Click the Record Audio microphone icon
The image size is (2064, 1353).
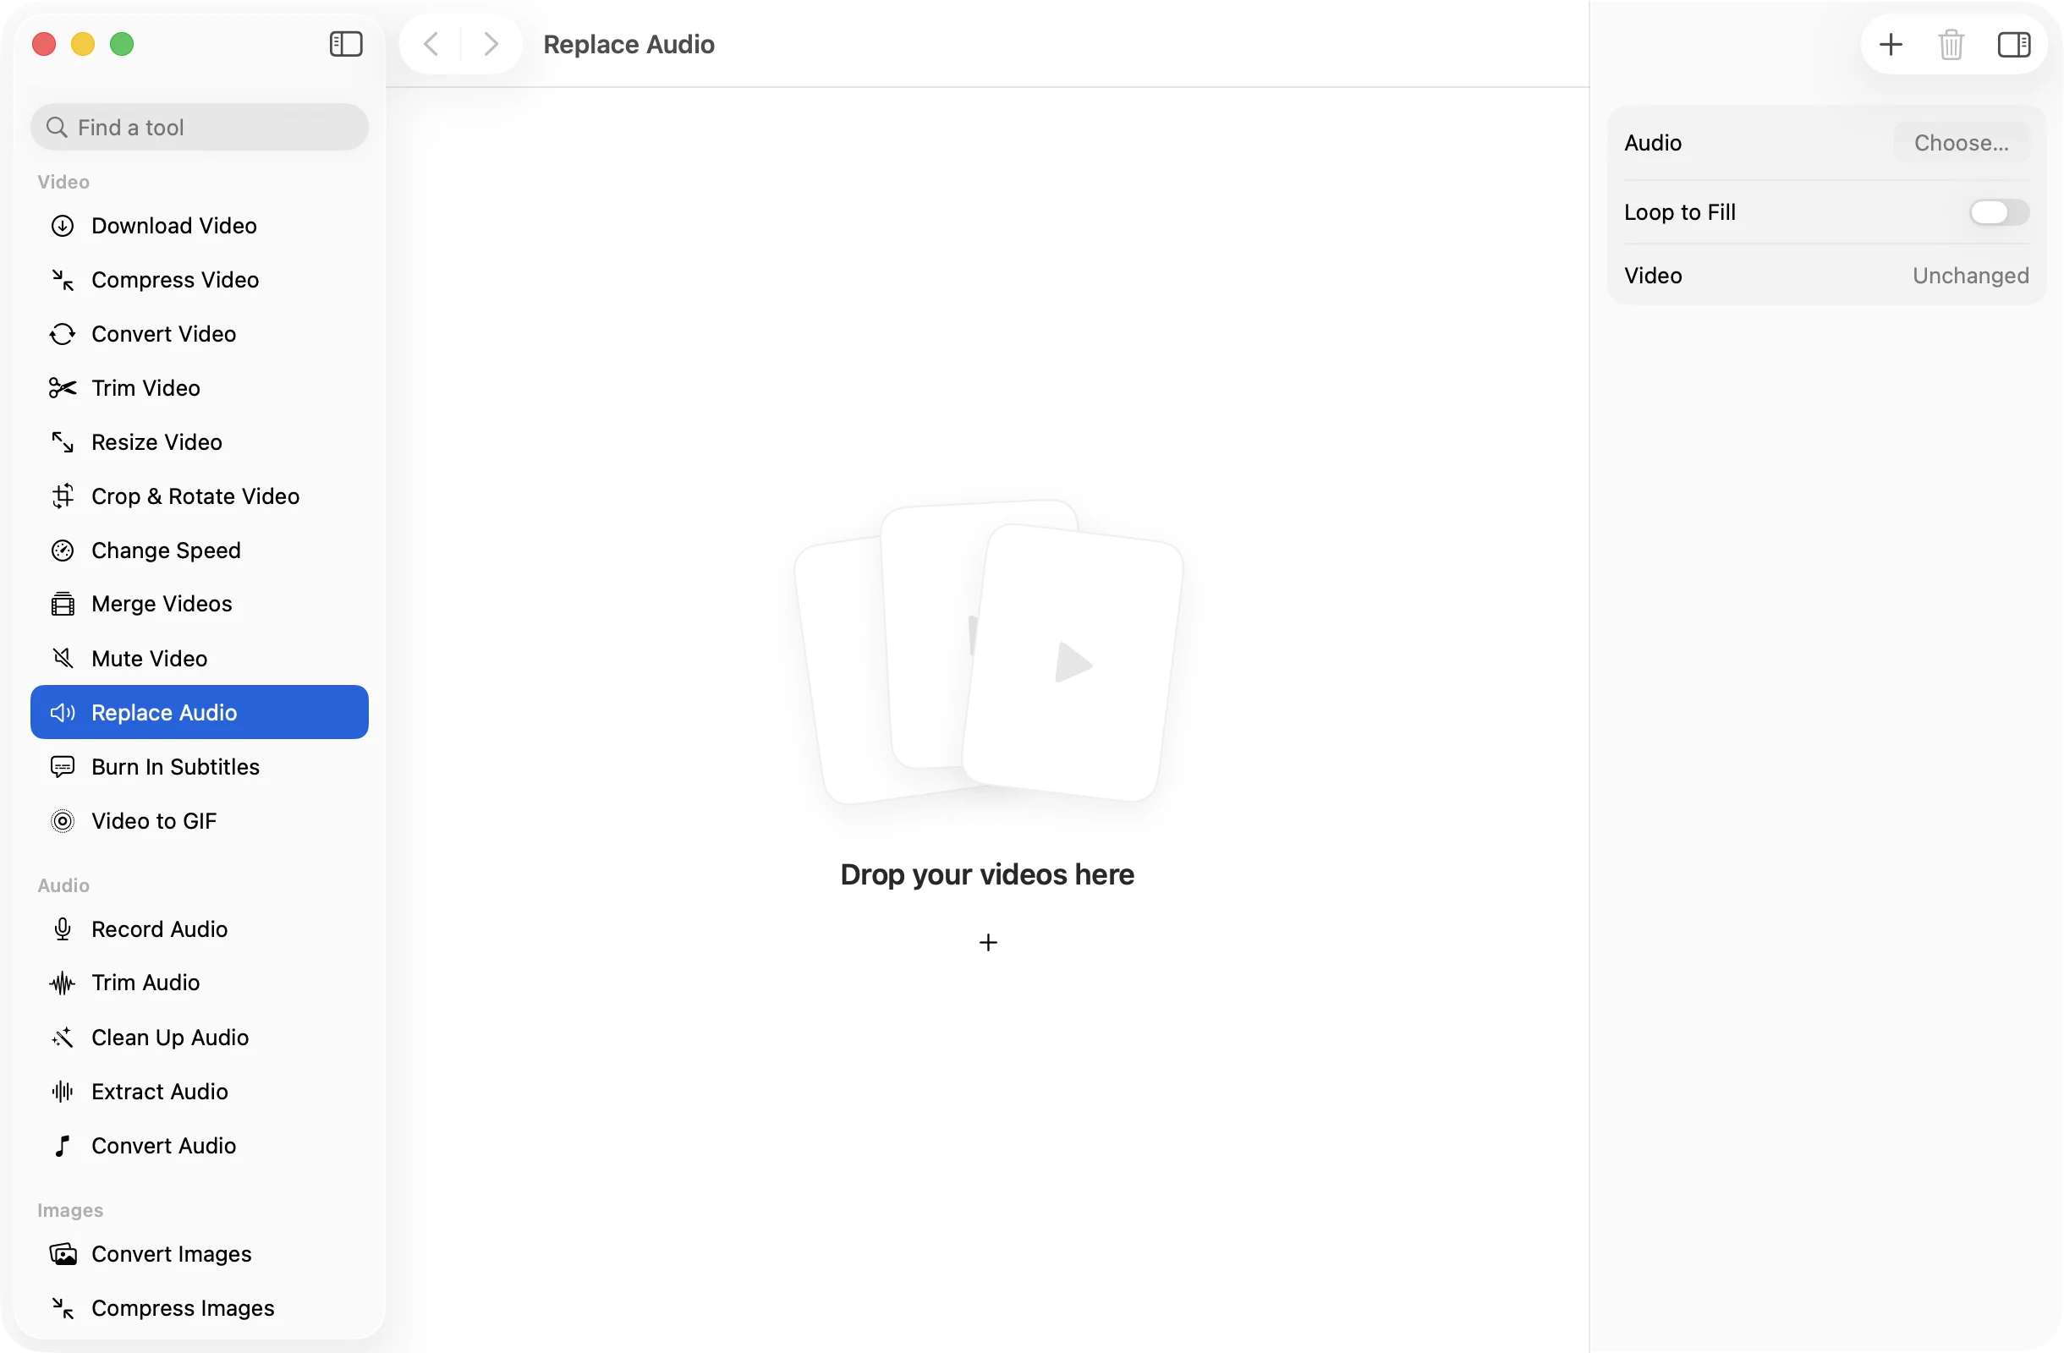tap(63, 929)
